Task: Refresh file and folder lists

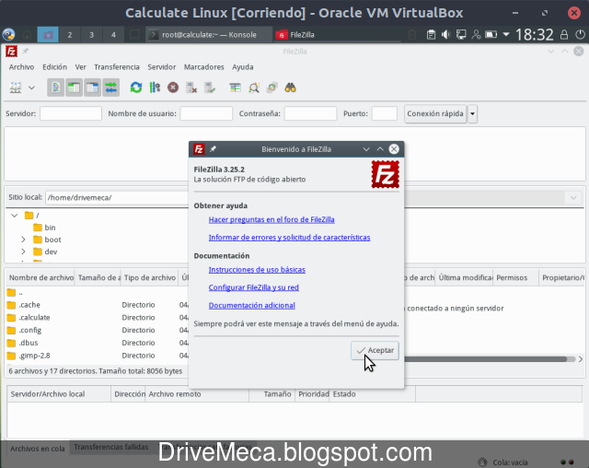Action: click(136, 88)
